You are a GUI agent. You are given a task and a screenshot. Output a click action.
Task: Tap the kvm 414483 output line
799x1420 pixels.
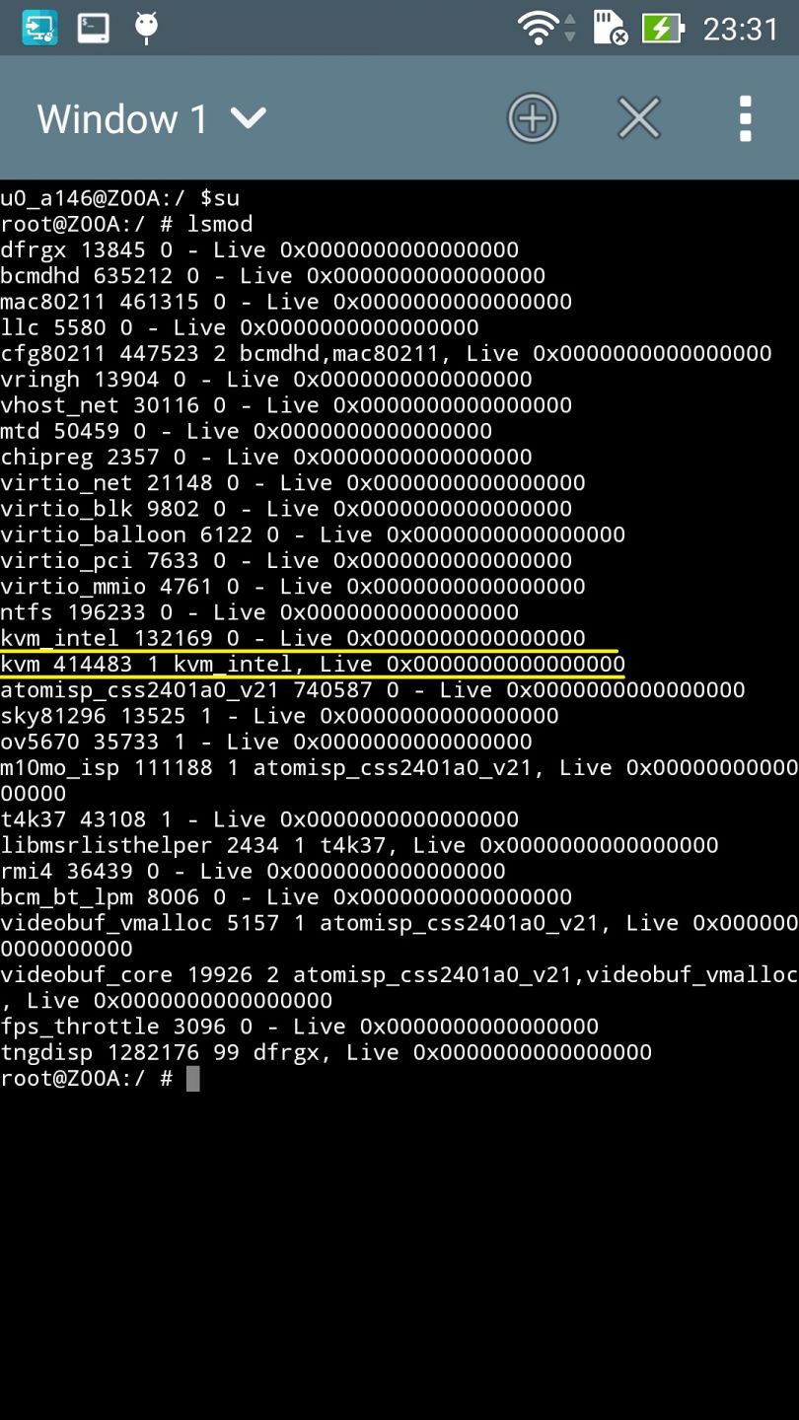click(313, 664)
